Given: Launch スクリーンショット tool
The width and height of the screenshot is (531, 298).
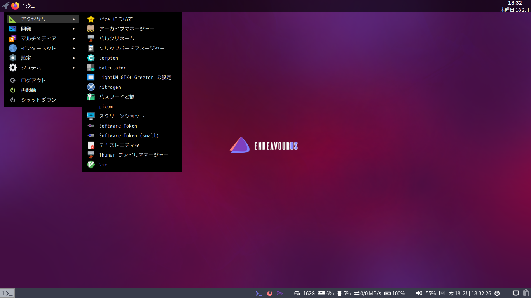Looking at the screenshot, I should [x=132, y=116].
